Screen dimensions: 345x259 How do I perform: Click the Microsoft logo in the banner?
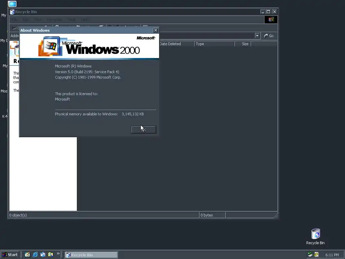coord(146,38)
